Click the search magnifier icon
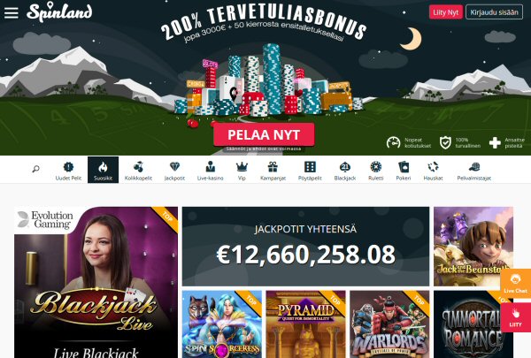Image resolution: width=531 pixels, height=358 pixels. tap(35, 169)
